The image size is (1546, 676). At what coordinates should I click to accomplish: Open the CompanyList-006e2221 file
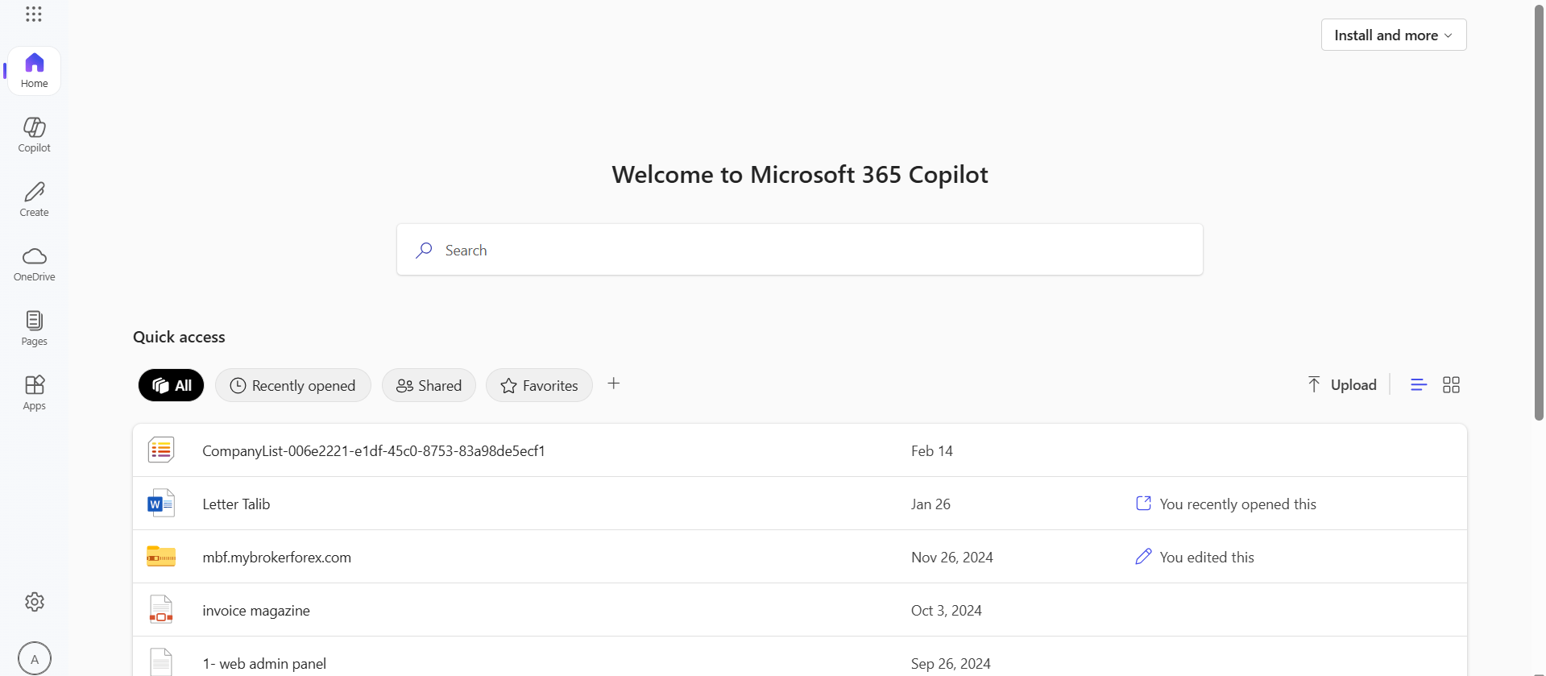tap(800, 450)
